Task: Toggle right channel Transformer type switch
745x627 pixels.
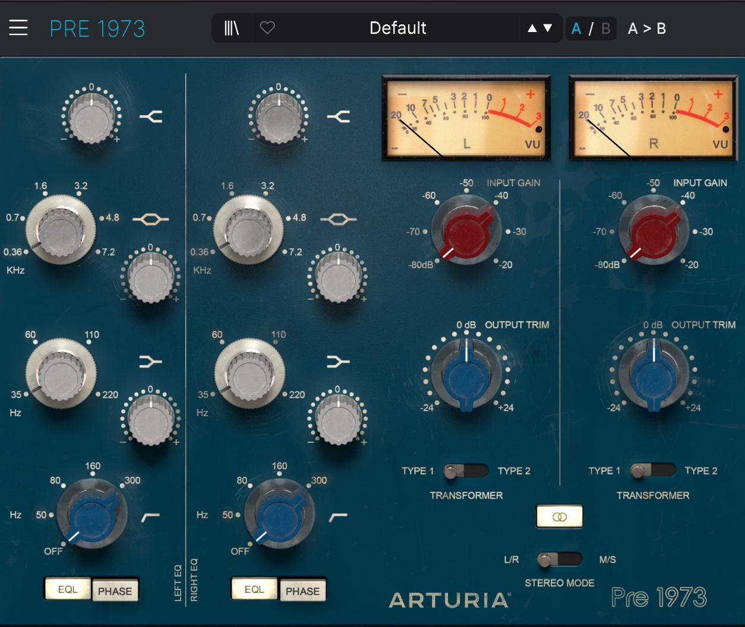Action: point(653,471)
